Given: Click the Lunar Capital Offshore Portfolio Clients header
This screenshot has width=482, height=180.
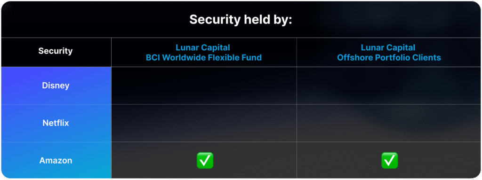Looking at the screenshot, I should (x=389, y=53).
